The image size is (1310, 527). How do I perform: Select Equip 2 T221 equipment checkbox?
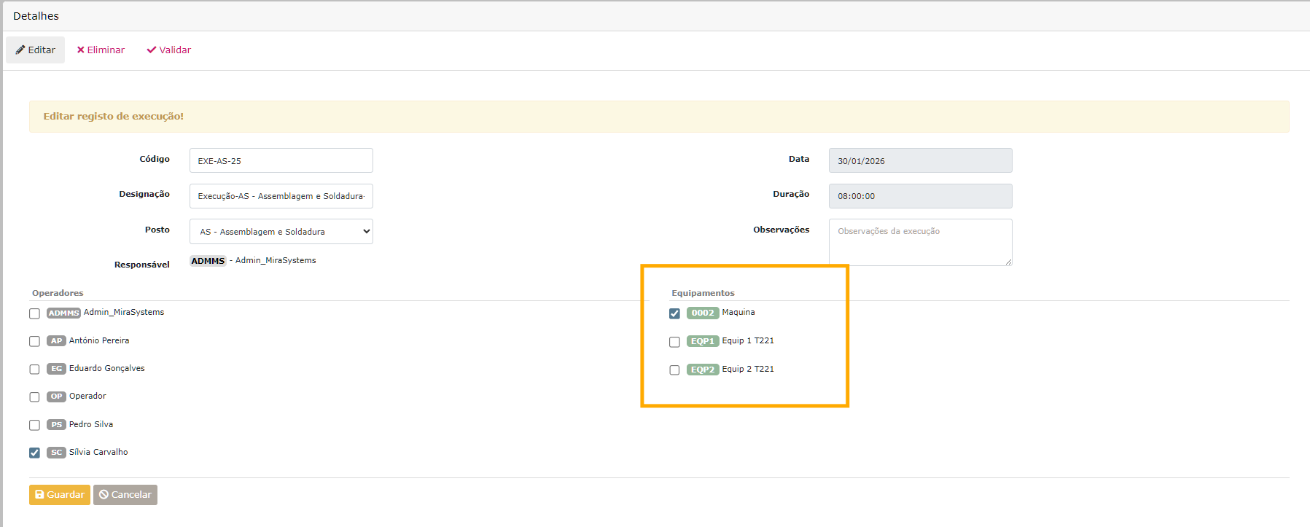tap(674, 370)
